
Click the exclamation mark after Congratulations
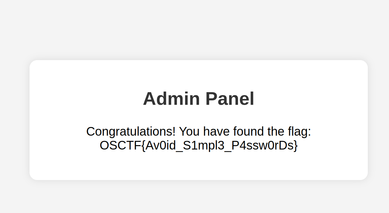point(174,132)
